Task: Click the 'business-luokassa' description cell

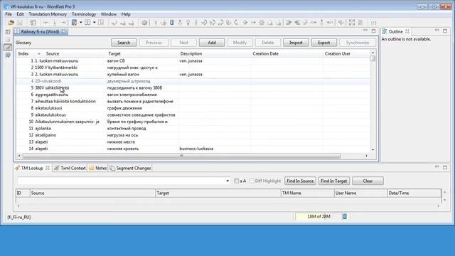Action: [196, 149]
